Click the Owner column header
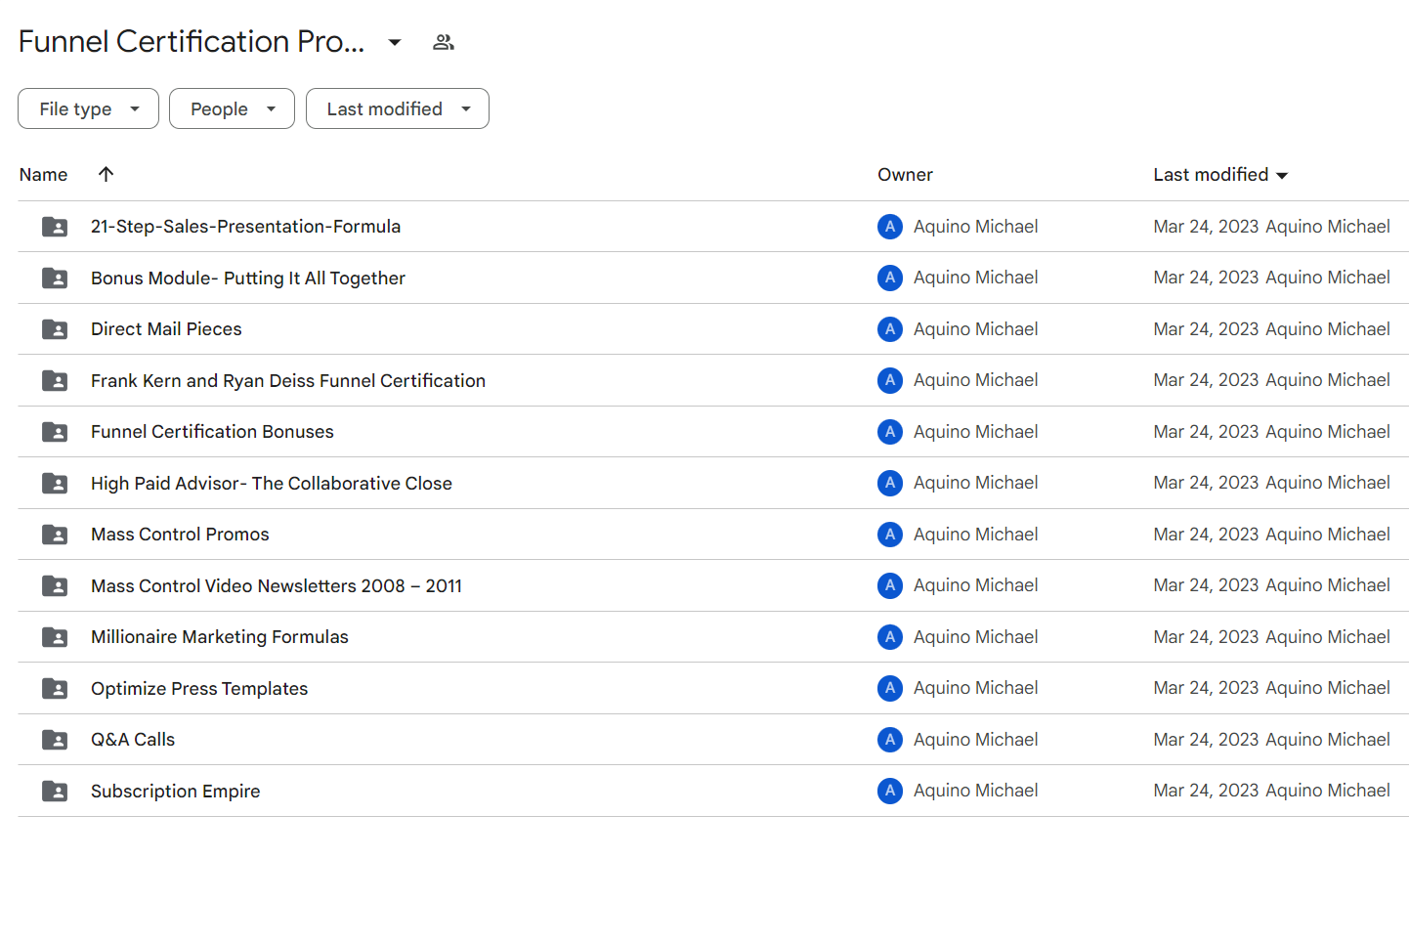The height and width of the screenshot is (944, 1409). pos(905,175)
